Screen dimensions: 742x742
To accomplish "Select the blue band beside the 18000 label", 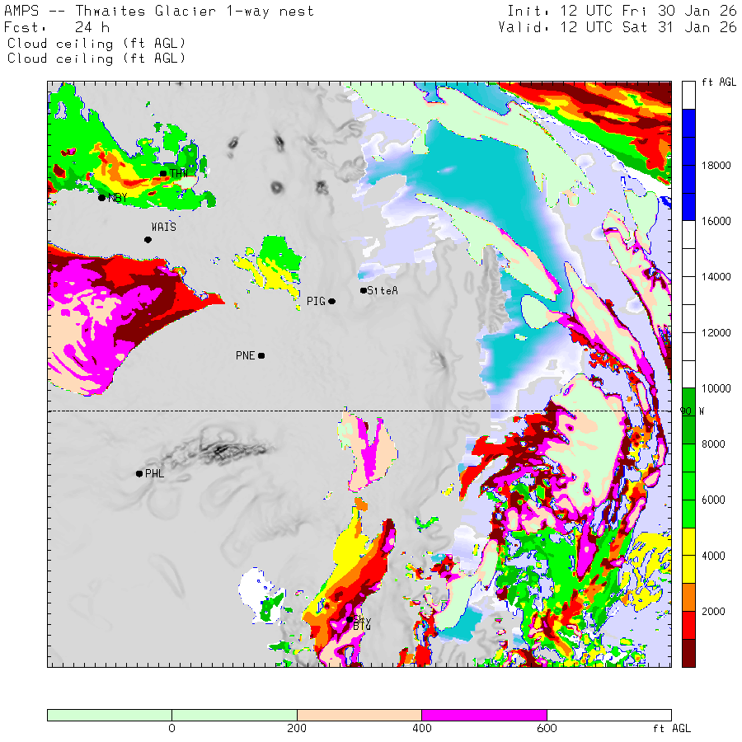I will coord(688,165).
